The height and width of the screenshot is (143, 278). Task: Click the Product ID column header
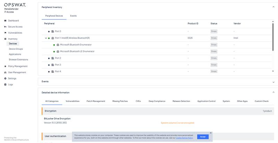click(193, 23)
